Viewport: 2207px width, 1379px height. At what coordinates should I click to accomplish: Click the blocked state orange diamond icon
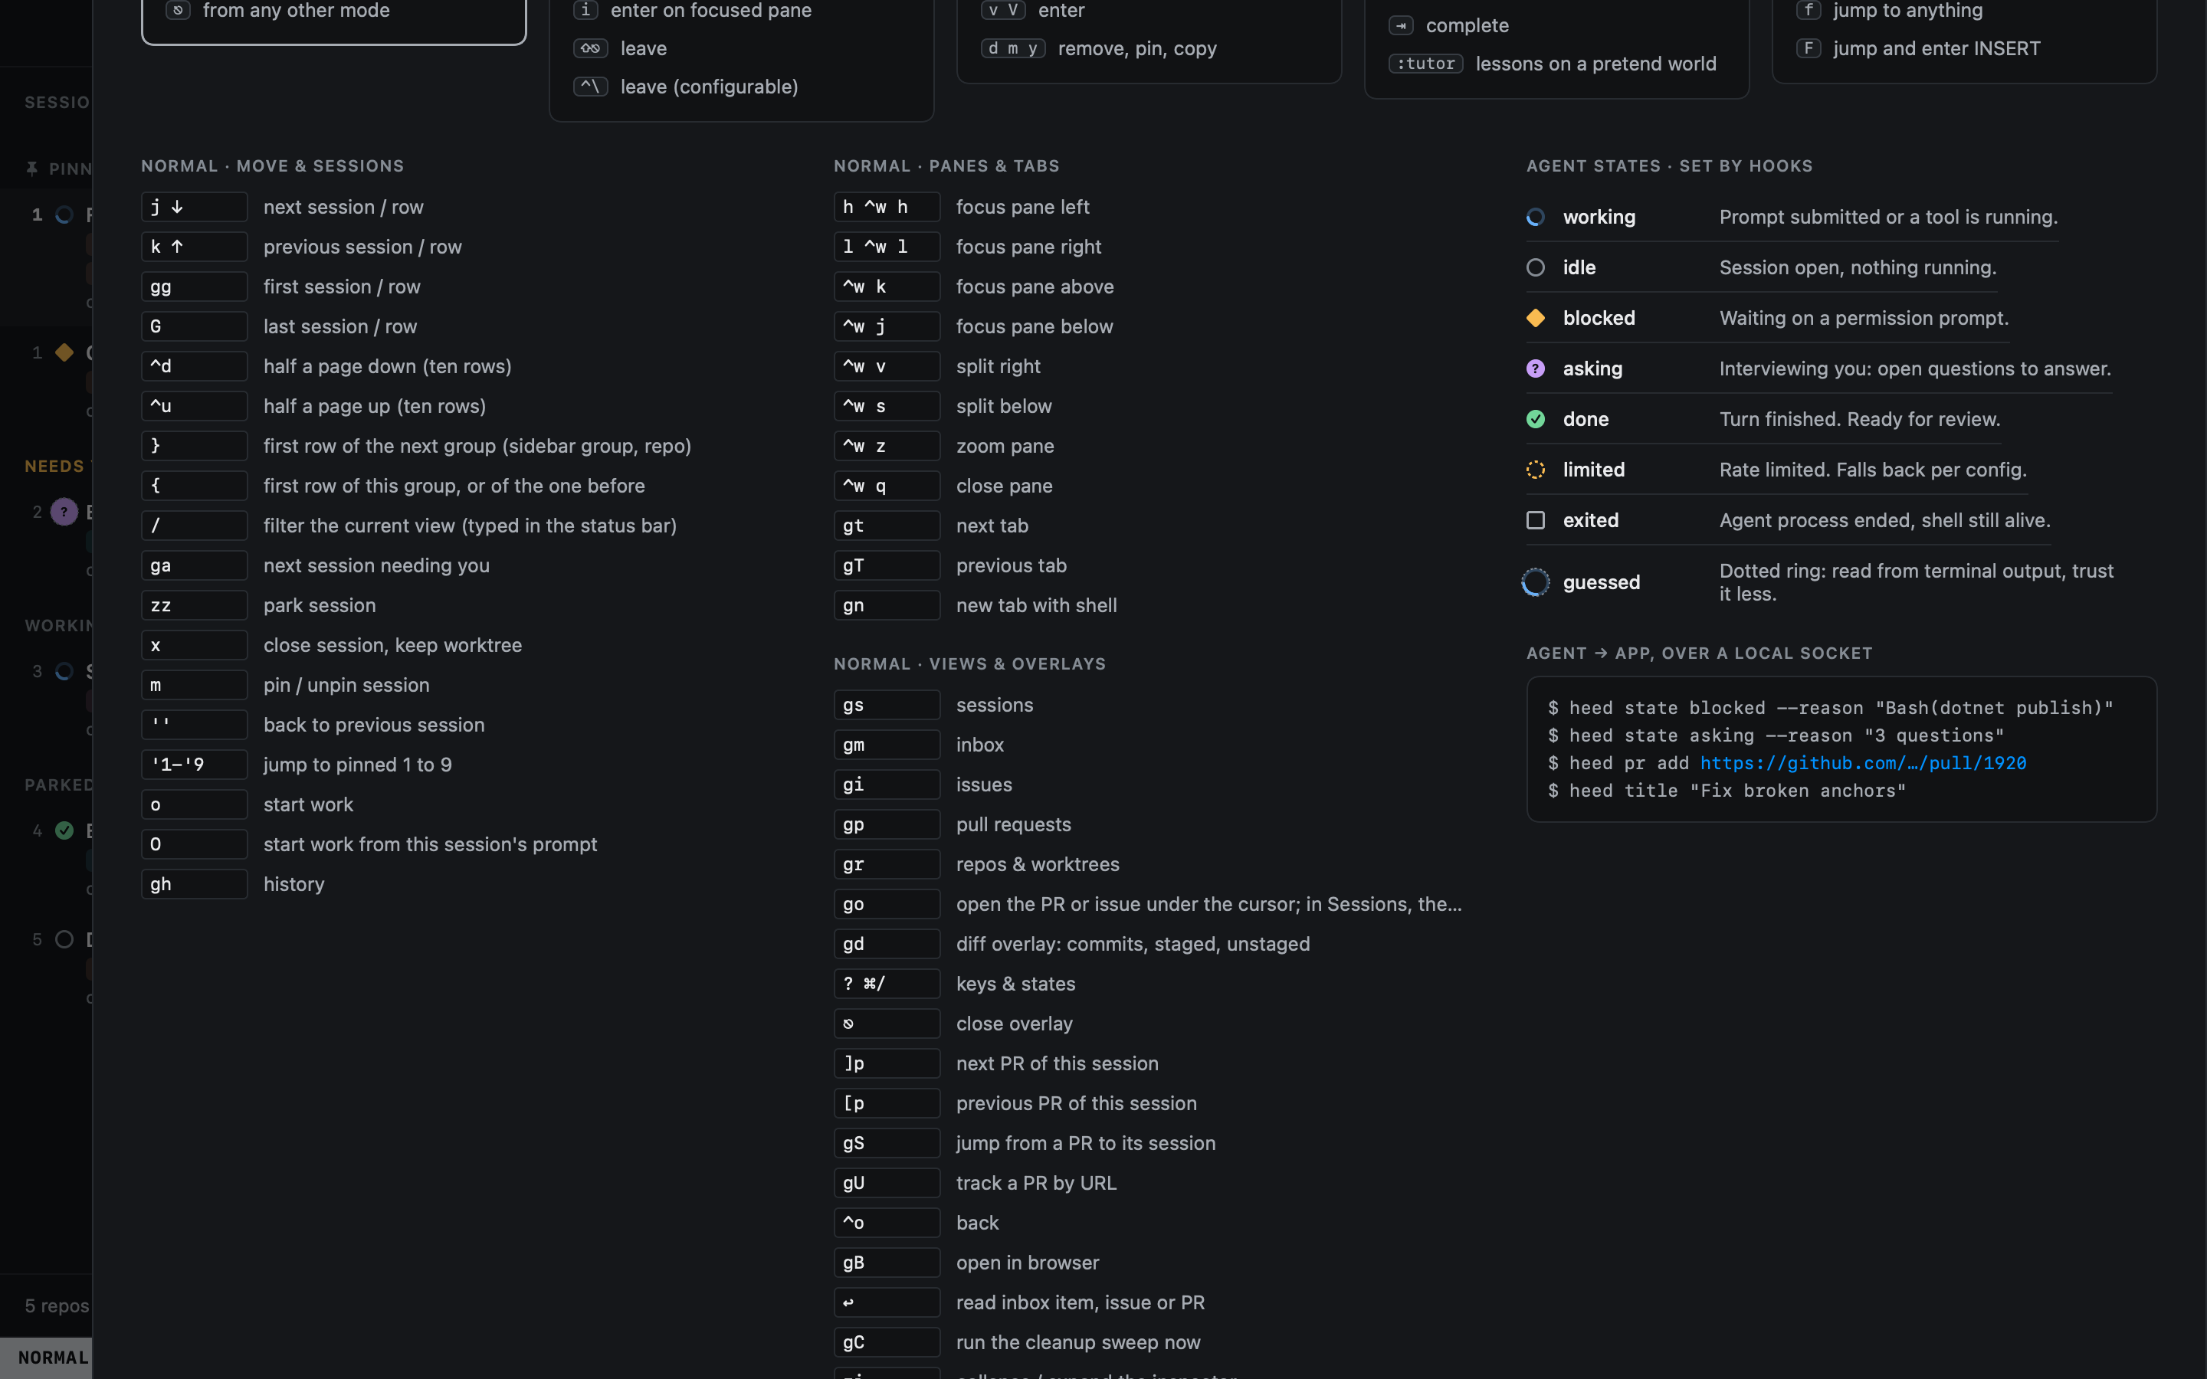[1536, 318]
